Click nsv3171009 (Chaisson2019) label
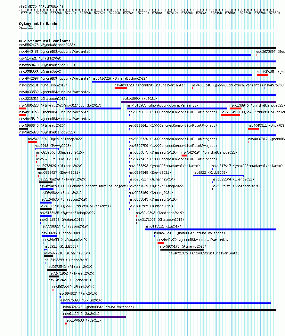285x336 pixels. [x=160, y=220]
